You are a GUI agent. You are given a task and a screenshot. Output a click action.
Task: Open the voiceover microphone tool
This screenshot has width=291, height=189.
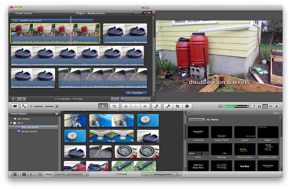(x=168, y=106)
